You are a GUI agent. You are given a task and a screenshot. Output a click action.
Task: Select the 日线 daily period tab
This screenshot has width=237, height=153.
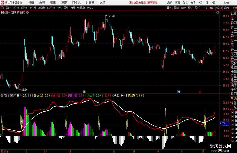59,8
